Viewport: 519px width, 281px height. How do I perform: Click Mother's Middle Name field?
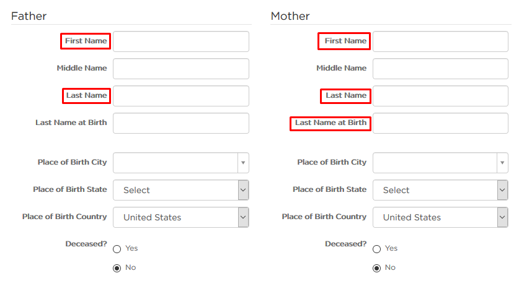click(440, 69)
